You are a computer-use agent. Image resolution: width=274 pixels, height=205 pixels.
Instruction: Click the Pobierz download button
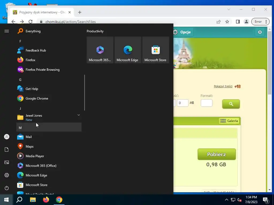(x=216, y=154)
